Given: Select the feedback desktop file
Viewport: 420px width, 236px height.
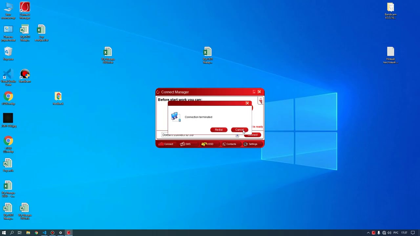Looking at the screenshot, I should point(58,99).
